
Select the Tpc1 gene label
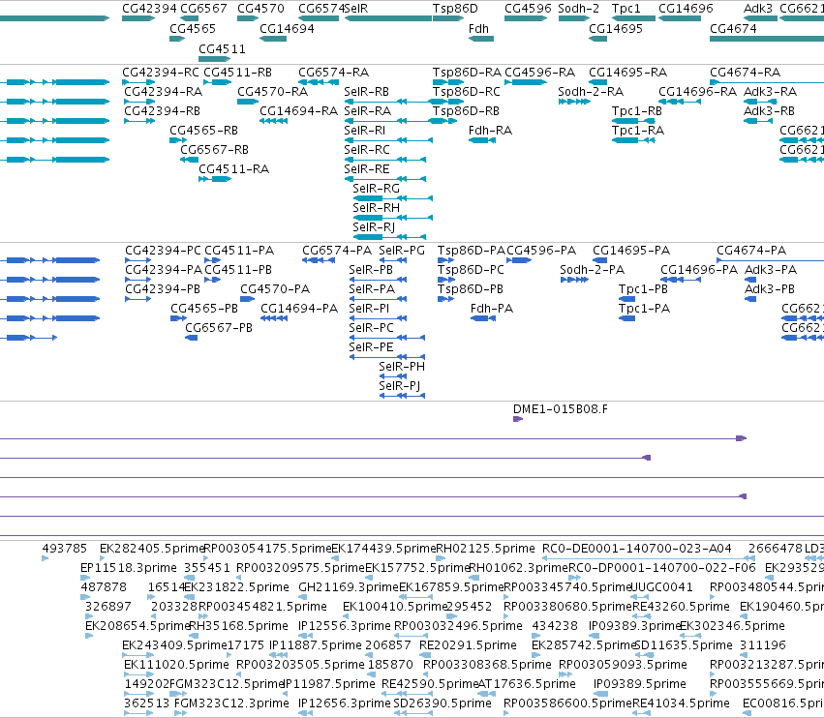(x=626, y=9)
